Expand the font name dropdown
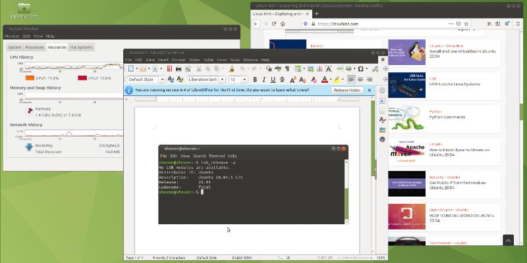The height and width of the screenshot is (263, 527). point(222,80)
